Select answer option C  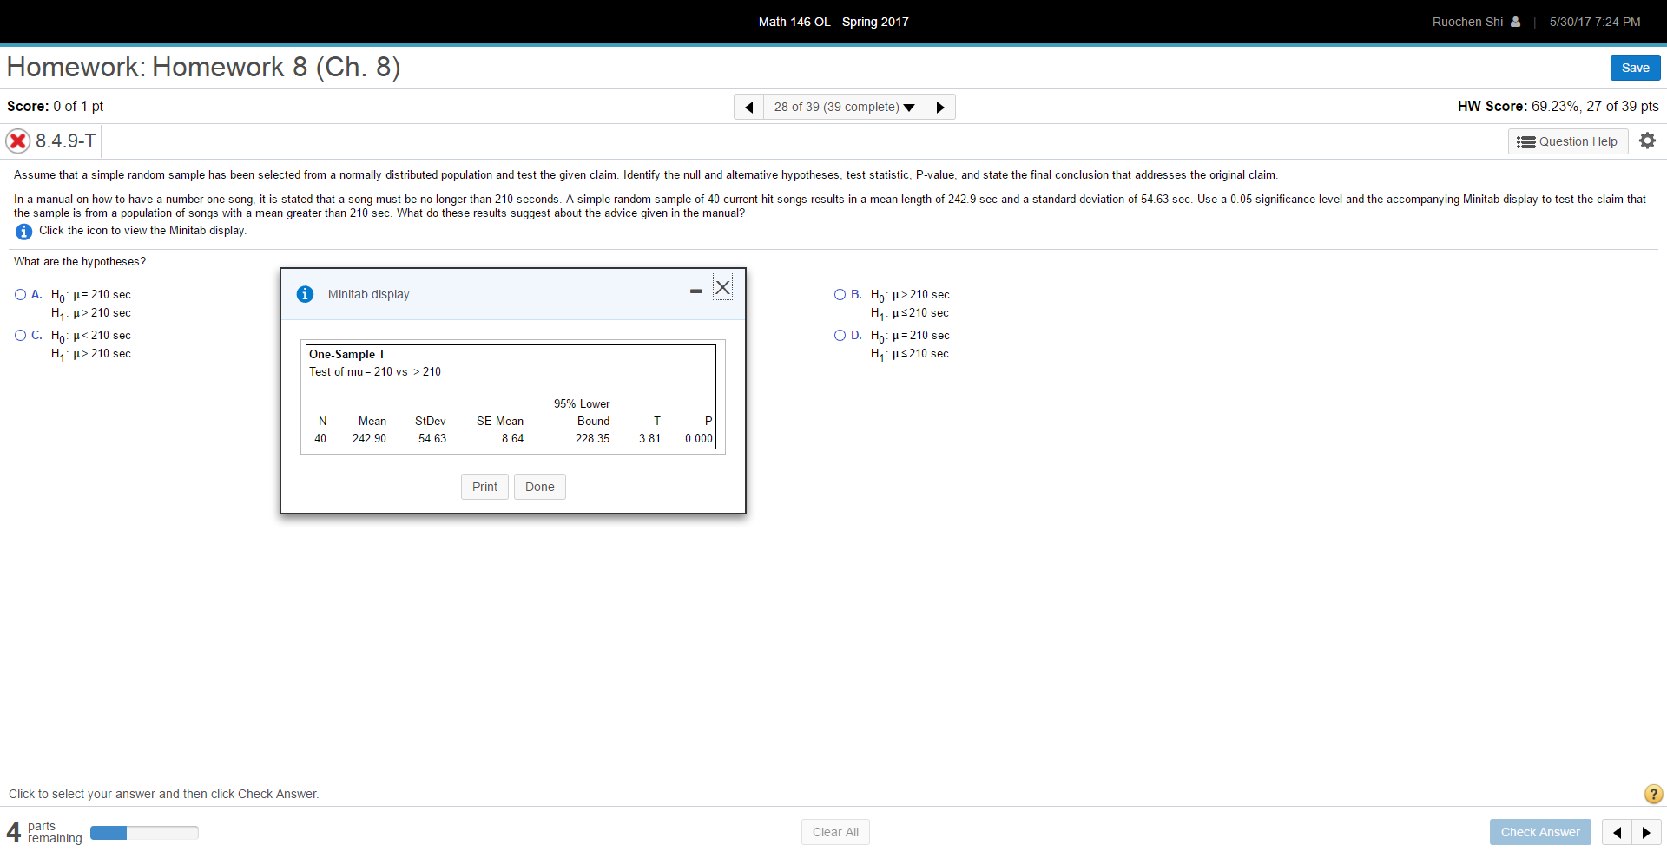pyautogui.click(x=20, y=336)
